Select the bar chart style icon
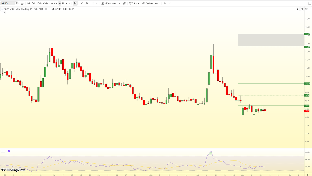 coord(75,3)
